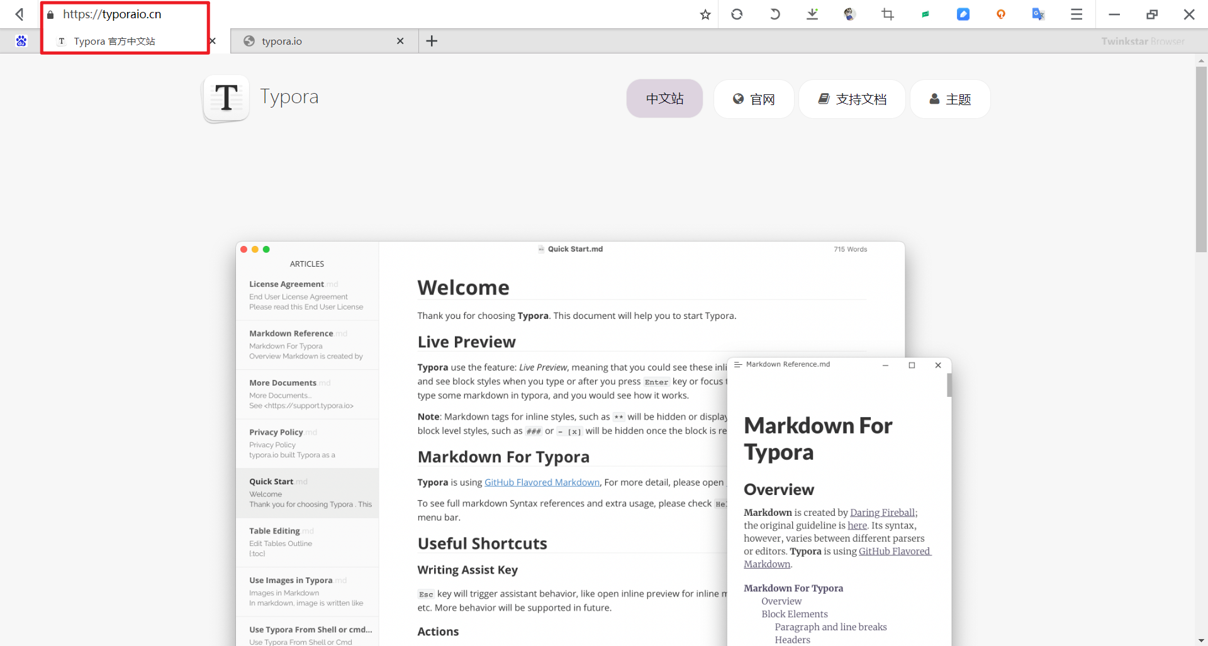Click Headers in the outline

pyautogui.click(x=792, y=640)
